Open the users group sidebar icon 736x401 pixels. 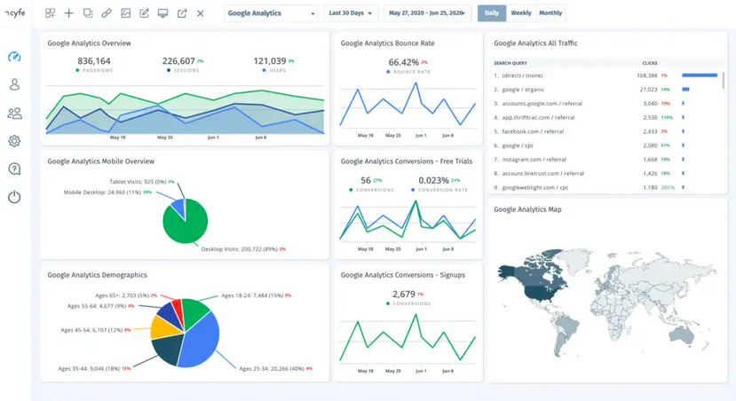coord(14,113)
